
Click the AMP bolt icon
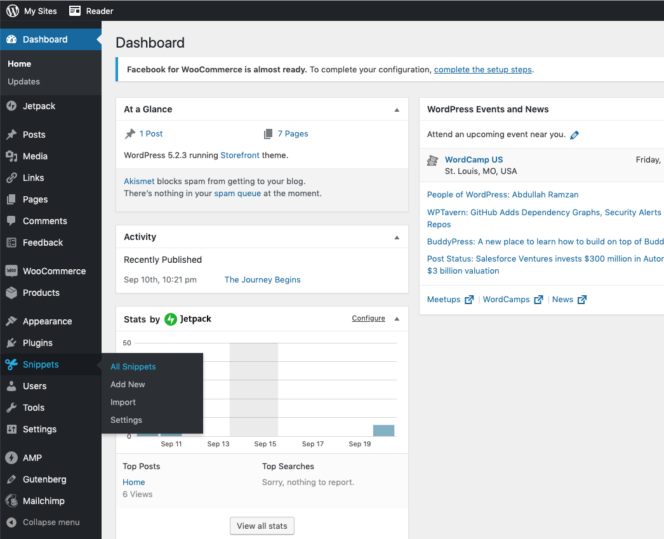click(x=11, y=458)
